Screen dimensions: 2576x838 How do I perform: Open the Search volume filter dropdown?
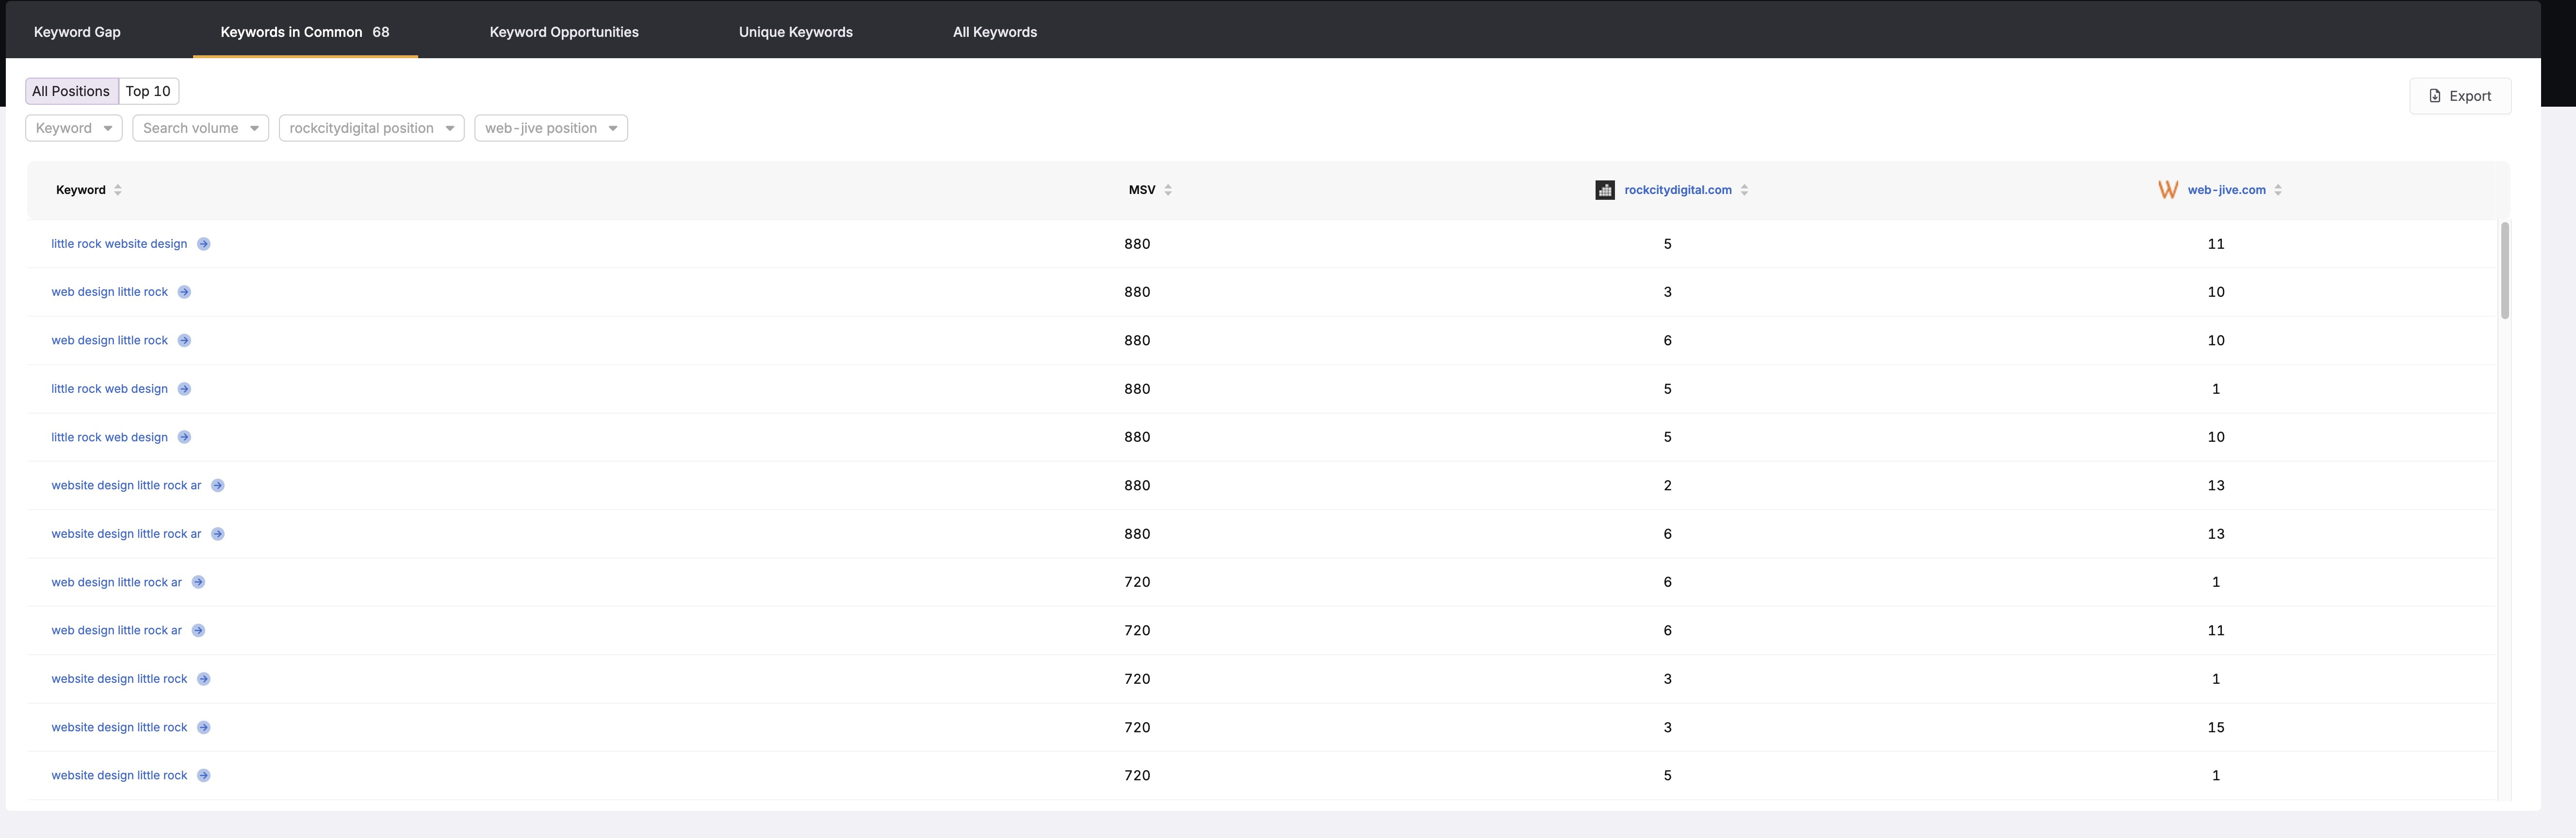(201, 128)
